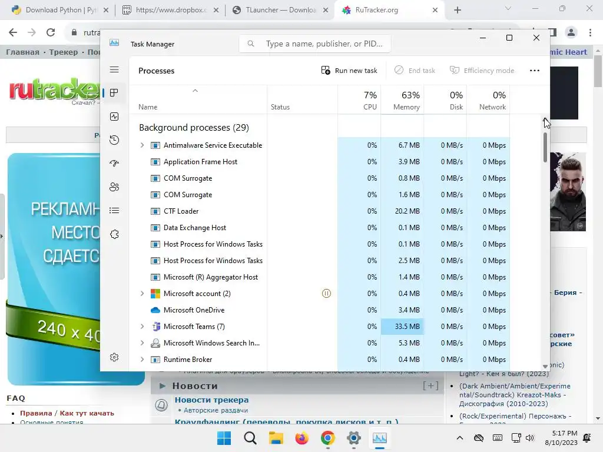The width and height of the screenshot is (603, 452).
Task: Expand Новости section plus toggle
Action: click(x=430, y=385)
